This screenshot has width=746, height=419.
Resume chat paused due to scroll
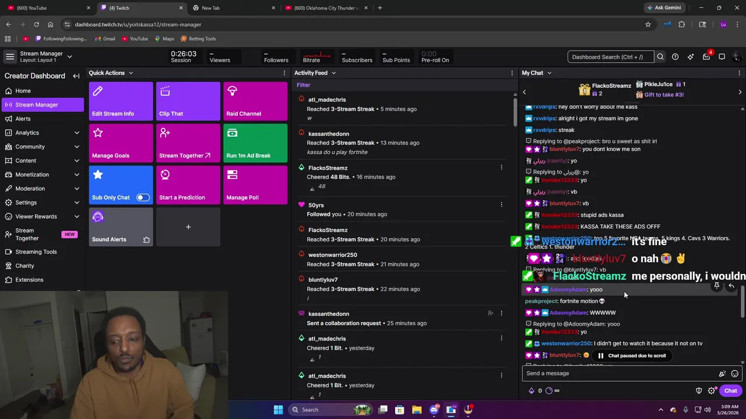click(x=631, y=356)
